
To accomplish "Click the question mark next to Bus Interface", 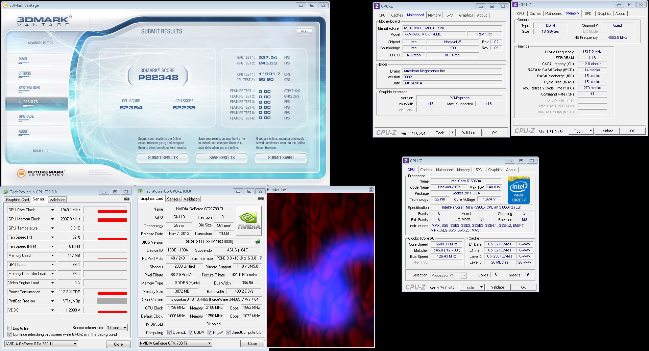I will 260,258.
